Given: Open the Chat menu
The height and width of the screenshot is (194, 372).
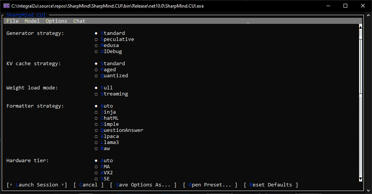Looking at the screenshot, I should [79, 21].
